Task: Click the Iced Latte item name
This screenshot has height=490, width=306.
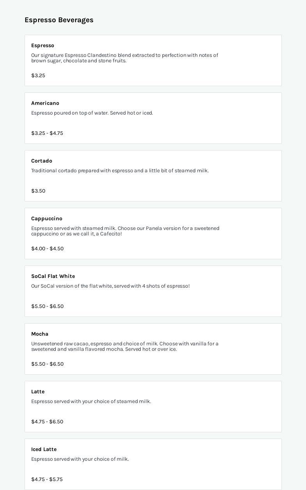Action: coord(44,449)
